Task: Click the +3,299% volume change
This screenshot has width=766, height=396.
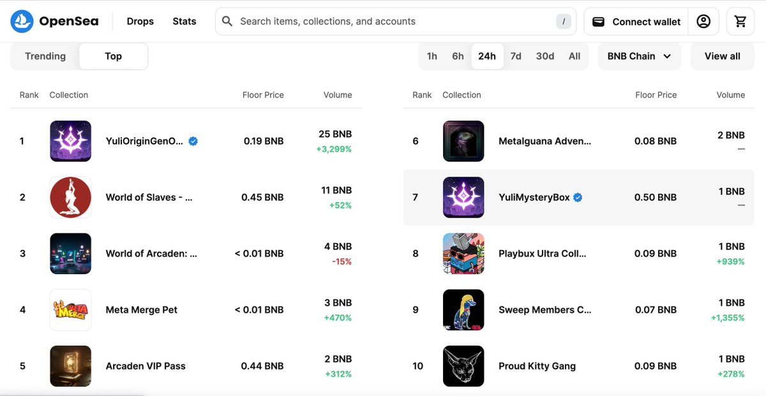Action: click(334, 149)
